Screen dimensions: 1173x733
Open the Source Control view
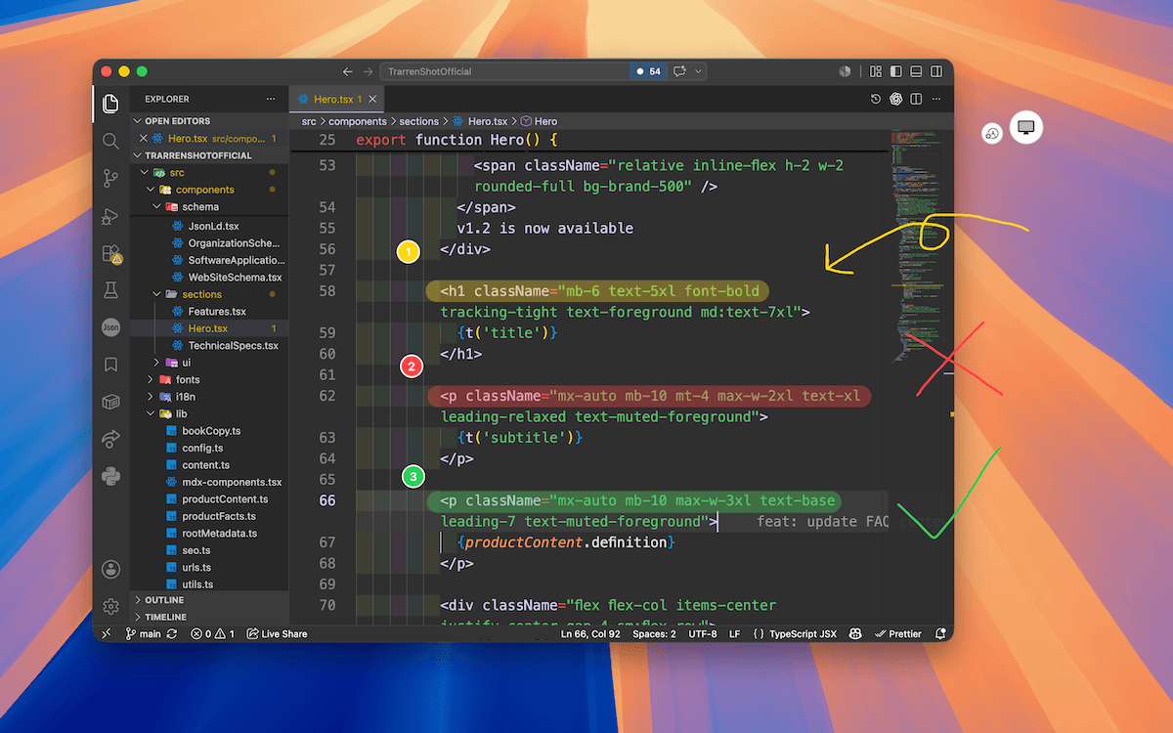[110, 178]
